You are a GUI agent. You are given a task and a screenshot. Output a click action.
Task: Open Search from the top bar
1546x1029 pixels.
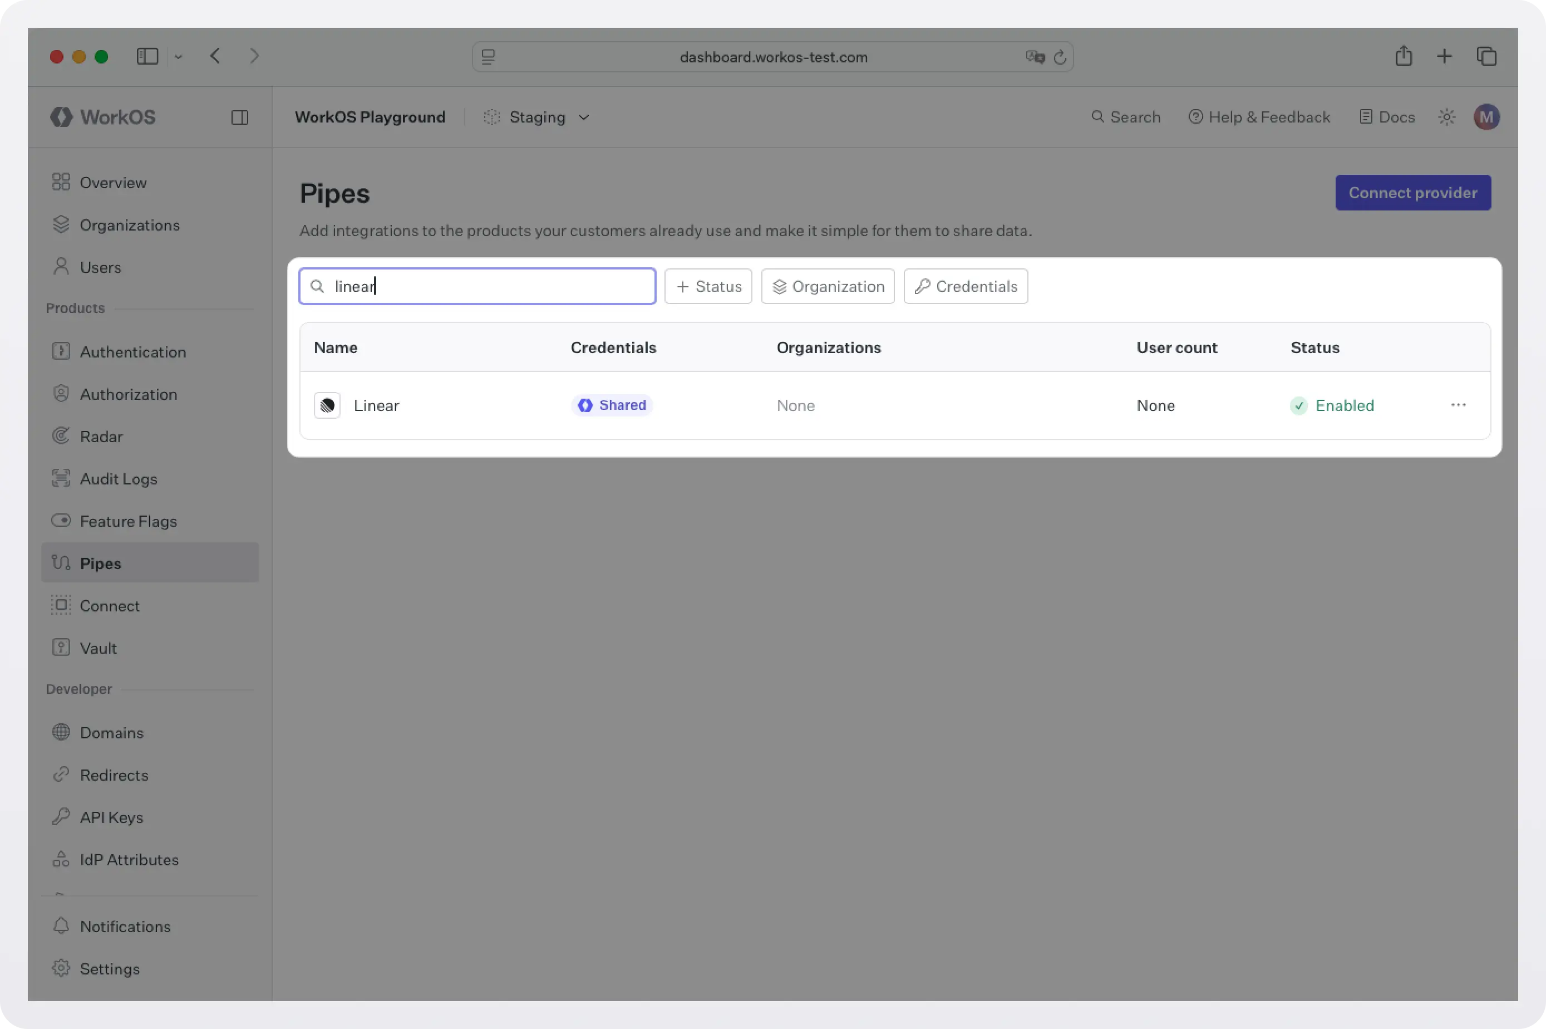click(1126, 117)
